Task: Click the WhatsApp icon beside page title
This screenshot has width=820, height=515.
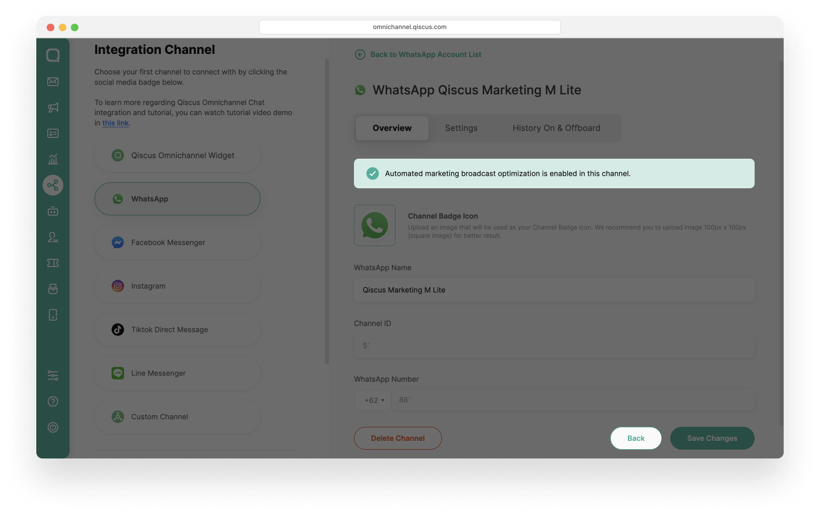Action: click(x=360, y=90)
